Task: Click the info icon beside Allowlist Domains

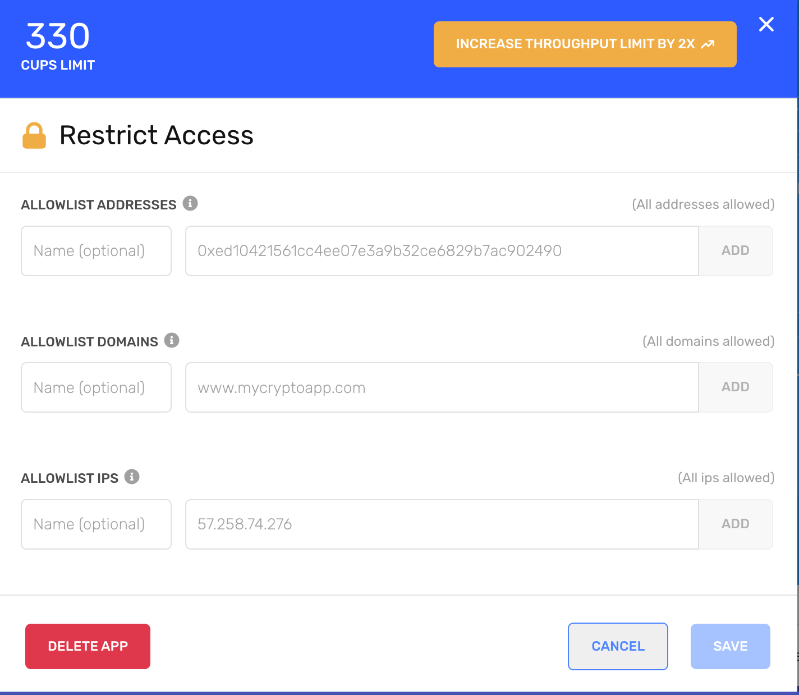Action: pyautogui.click(x=172, y=340)
